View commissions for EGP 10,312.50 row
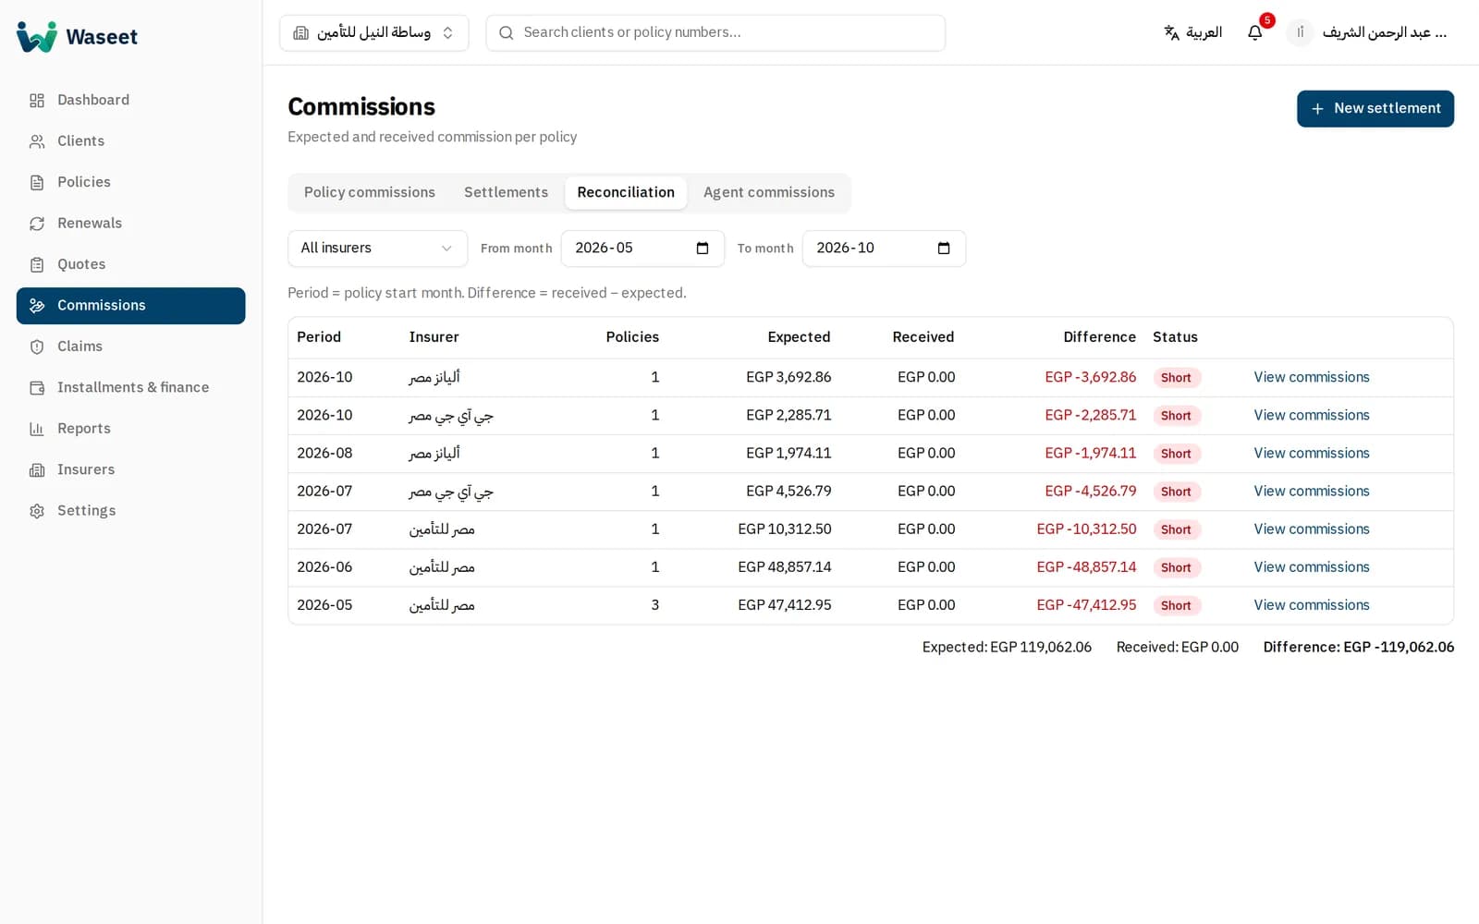Screen dimensions: 1479x924 tap(1311, 529)
